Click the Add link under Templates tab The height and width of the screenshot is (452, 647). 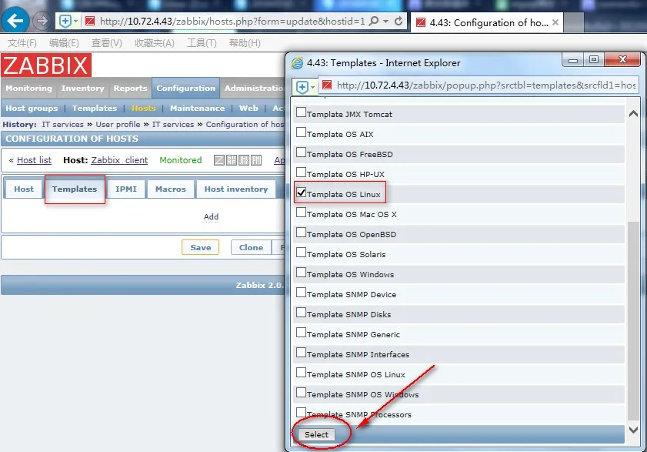(211, 216)
